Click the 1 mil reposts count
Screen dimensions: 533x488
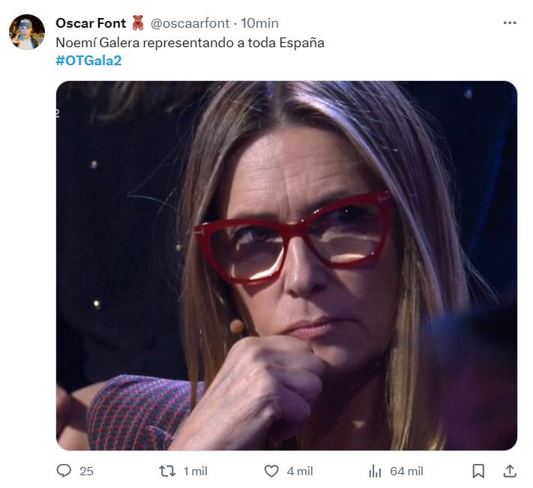pos(195,471)
